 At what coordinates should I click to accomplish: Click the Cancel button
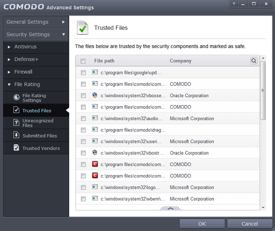click(250, 224)
